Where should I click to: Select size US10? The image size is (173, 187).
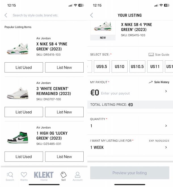point(120,67)
